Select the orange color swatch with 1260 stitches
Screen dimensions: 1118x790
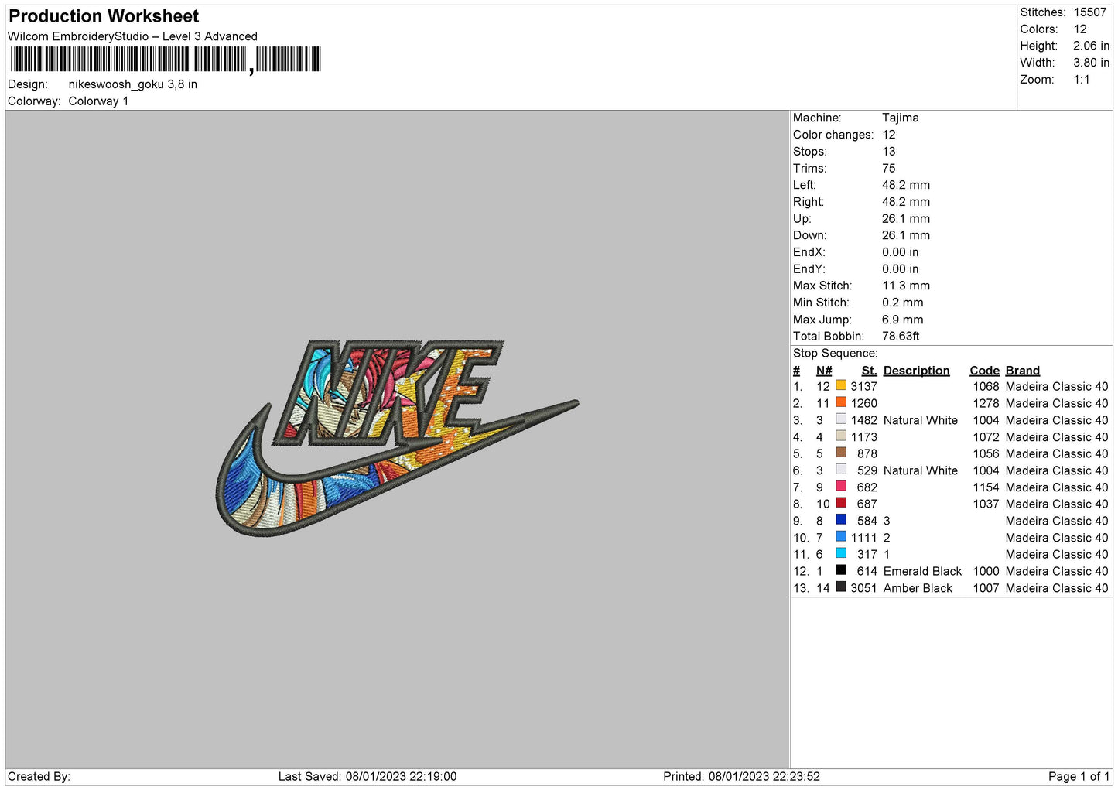point(841,402)
